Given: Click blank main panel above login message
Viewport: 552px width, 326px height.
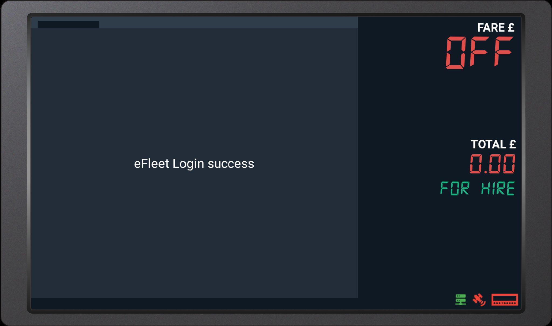Looking at the screenshot, I should [x=194, y=92].
